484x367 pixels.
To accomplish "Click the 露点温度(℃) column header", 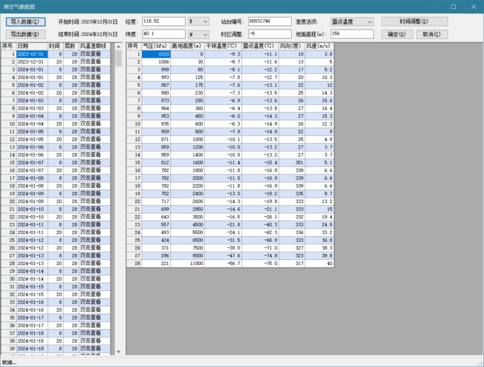I will (x=260, y=46).
